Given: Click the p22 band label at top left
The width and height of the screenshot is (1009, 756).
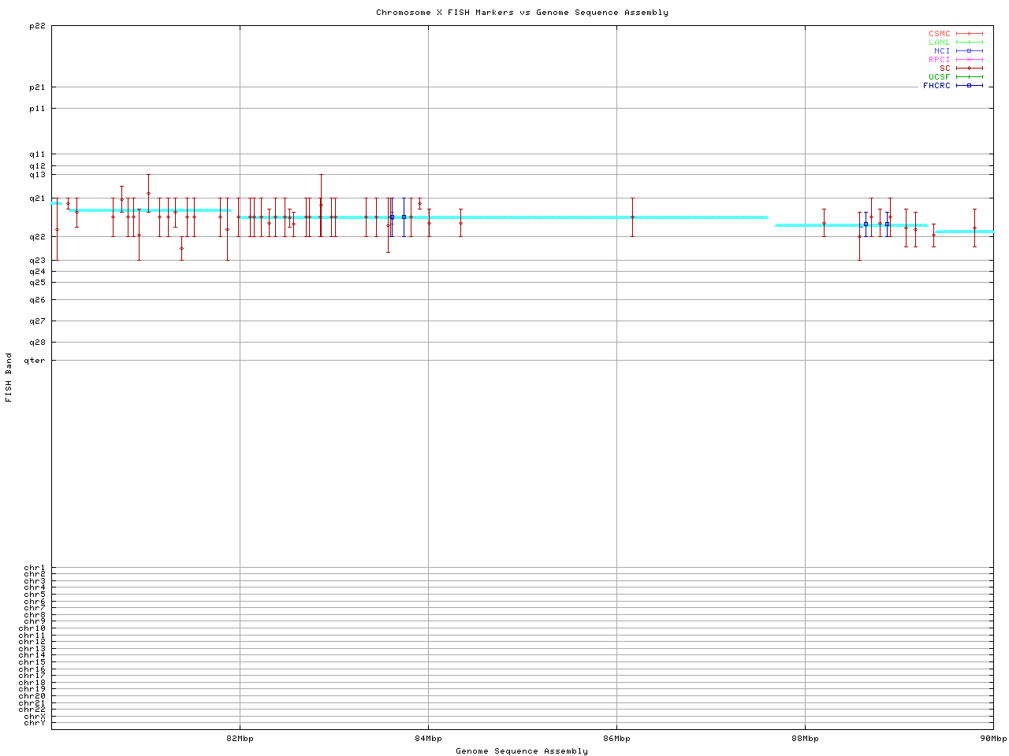Looking at the screenshot, I should [37, 26].
